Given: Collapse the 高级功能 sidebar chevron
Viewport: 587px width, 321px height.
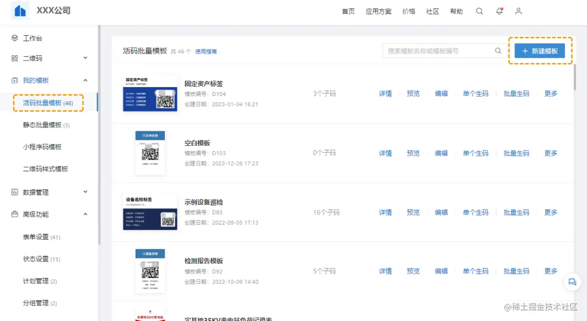Looking at the screenshot, I should pos(85,214).
